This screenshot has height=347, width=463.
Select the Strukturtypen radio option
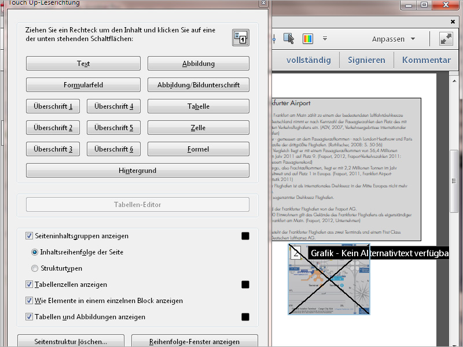coord(35,268)
